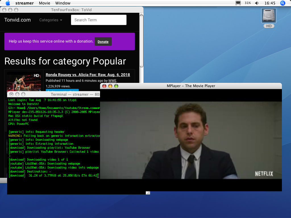Click 'AltiVec not found' line in Terminal
The height and width of the screenshot is (218, 291).
23,120
